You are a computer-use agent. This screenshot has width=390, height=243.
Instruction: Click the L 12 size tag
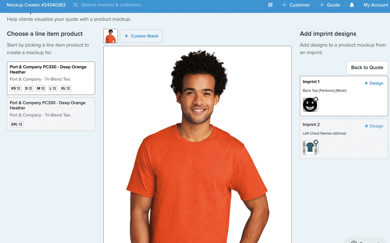(53, 88)
